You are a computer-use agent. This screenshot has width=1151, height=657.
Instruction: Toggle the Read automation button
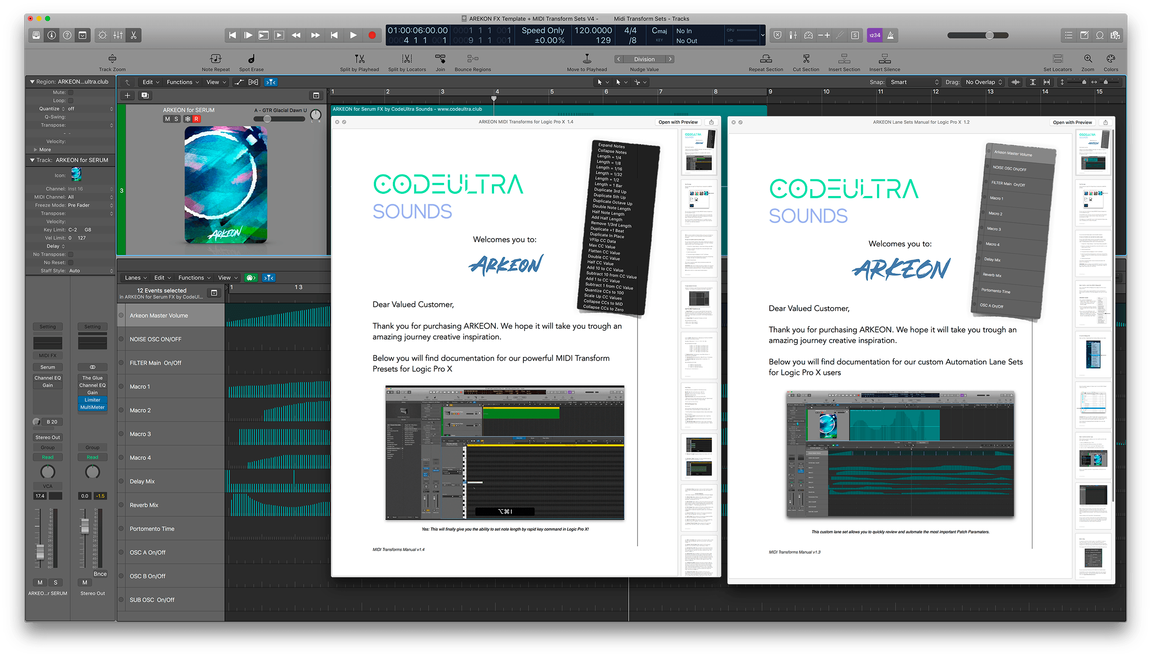(x=44, y=457)
